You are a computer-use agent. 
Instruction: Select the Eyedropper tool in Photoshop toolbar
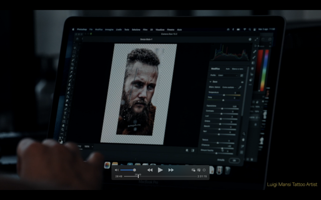[x=71, y=72]
